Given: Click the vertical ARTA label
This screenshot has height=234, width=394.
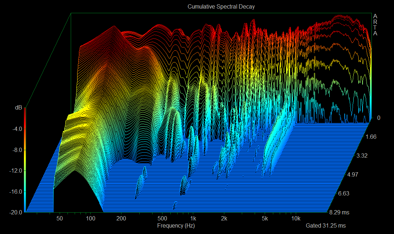Looking at the screenshot, I should pyautogui.click(x=375, y=25).
